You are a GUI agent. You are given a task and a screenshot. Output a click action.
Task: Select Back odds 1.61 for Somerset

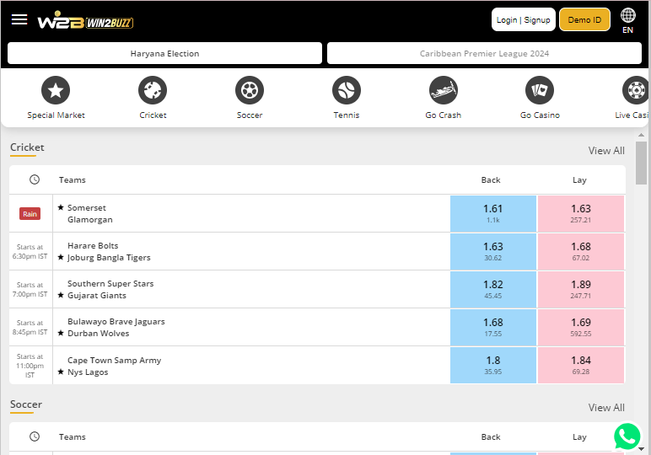click(x=493, y=214)
